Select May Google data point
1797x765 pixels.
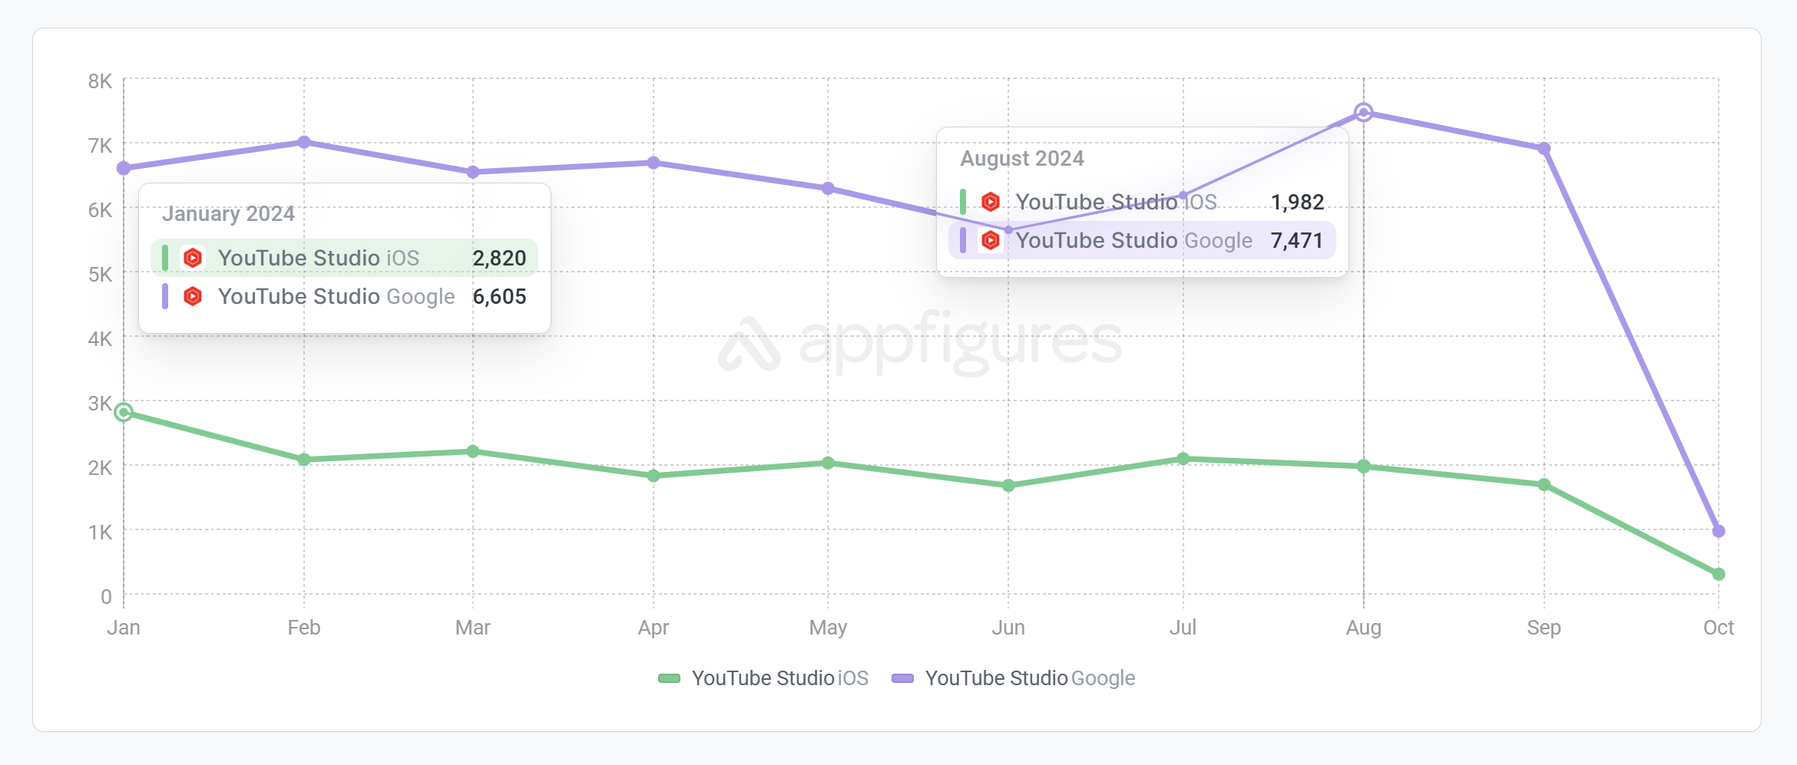pos(828,188)
